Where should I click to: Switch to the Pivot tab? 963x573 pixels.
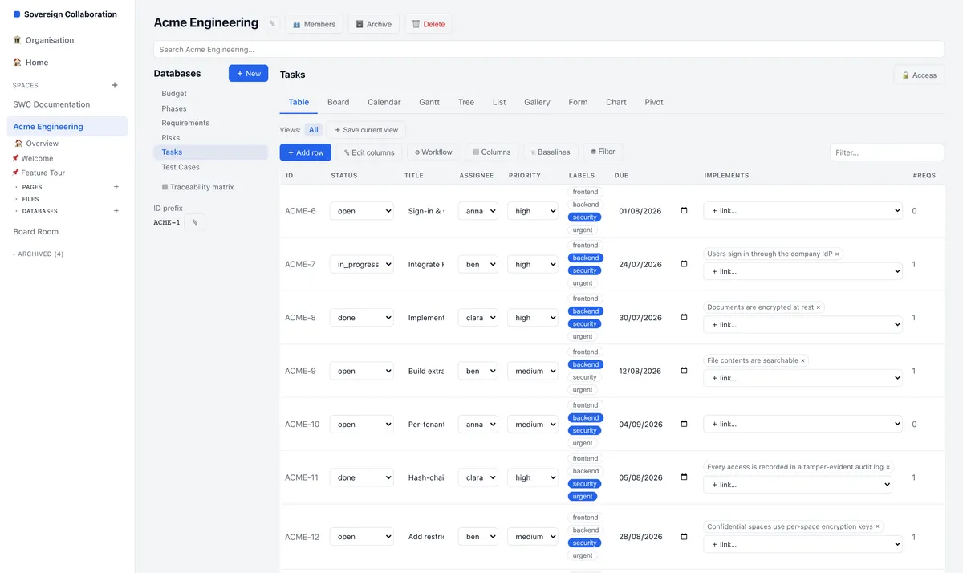click(x=654, y=102)
